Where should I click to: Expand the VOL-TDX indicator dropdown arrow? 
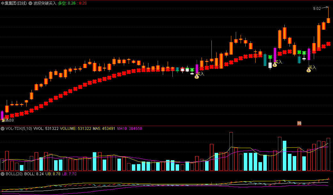[3, 128]
